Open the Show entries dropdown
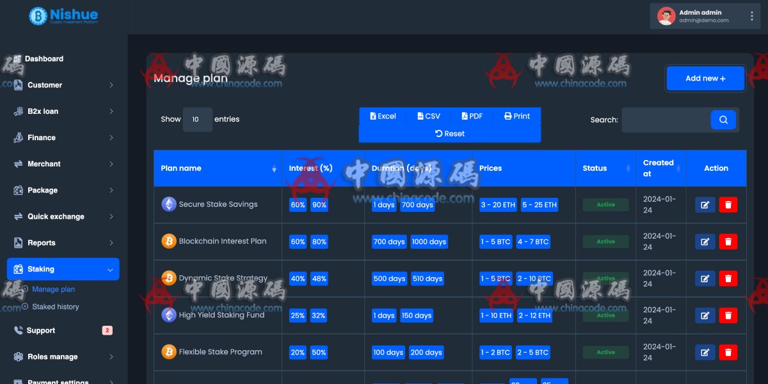768x384 pixels. [196, 119]
